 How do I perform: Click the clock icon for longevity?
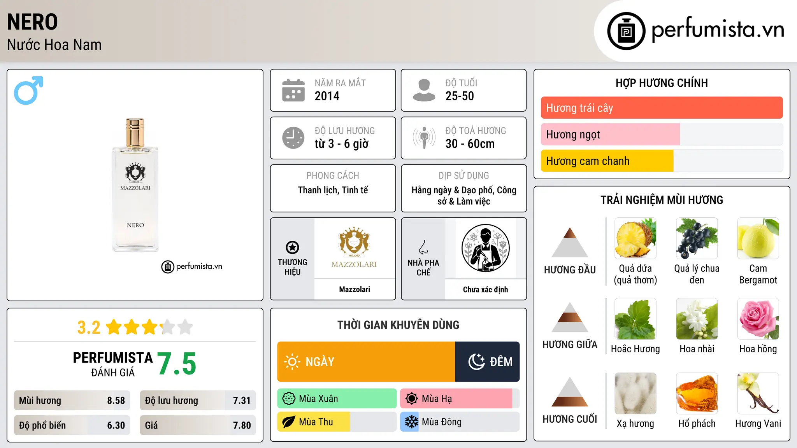pos(293,138)
